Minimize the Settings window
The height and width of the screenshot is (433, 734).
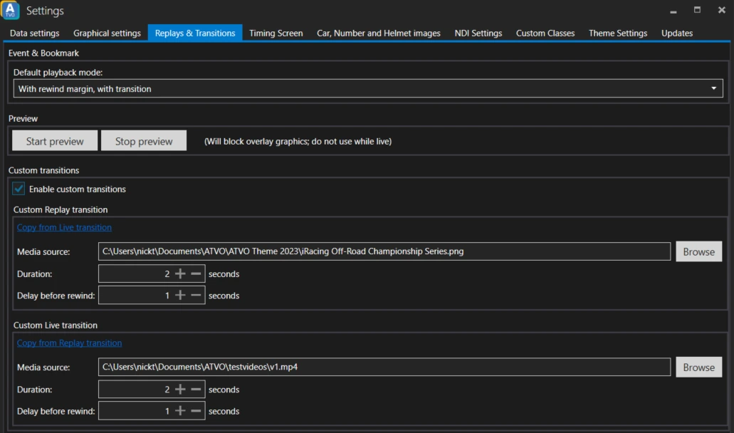pos(673,10)
